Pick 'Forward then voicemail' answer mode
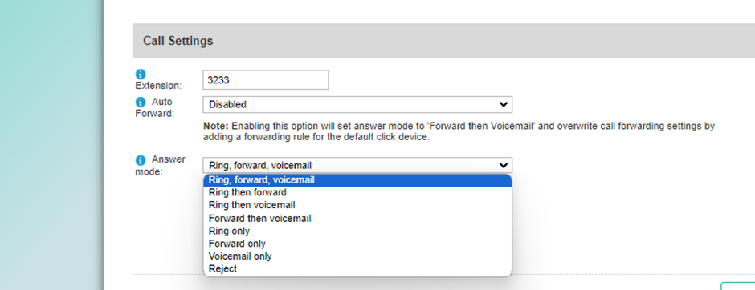This screenshot has height=290, width=755. (357, 219)
